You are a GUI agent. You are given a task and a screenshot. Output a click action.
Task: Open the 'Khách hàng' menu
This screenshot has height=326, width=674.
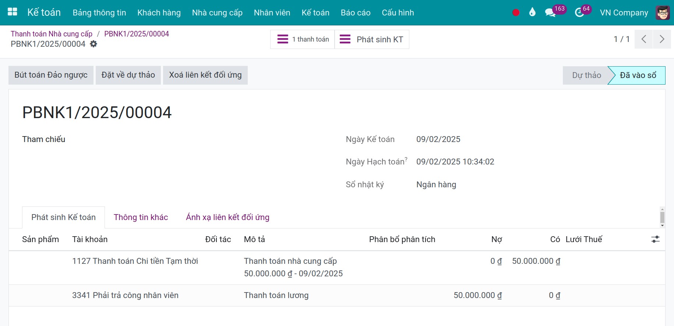pos(159,13)
